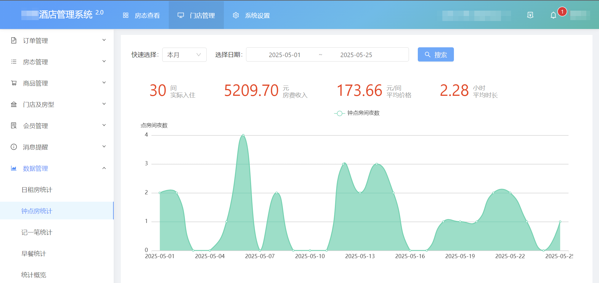Open the yen currency icon in header

click(530, 15)
